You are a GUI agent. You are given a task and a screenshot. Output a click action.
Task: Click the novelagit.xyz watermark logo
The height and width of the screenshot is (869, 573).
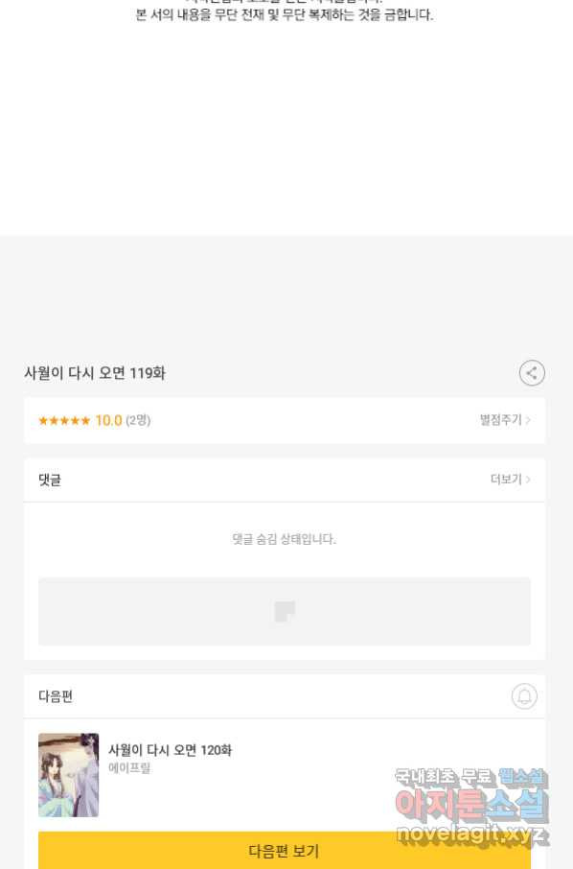click(x=471, y=807)
